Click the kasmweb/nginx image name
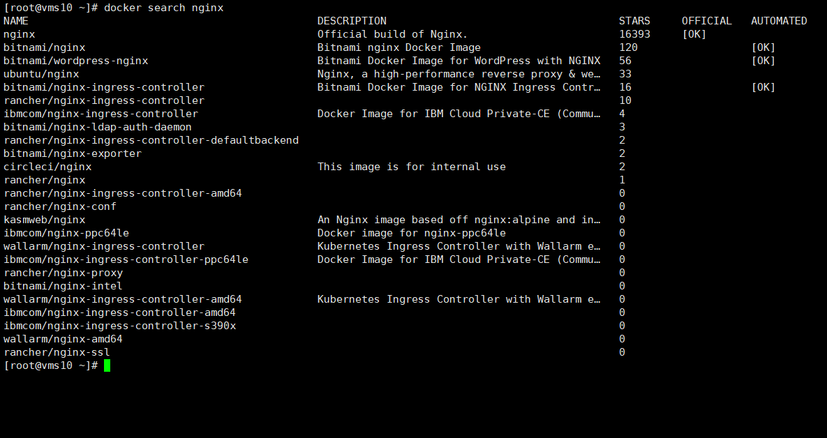The image size is (827, 438). (44, 220)
